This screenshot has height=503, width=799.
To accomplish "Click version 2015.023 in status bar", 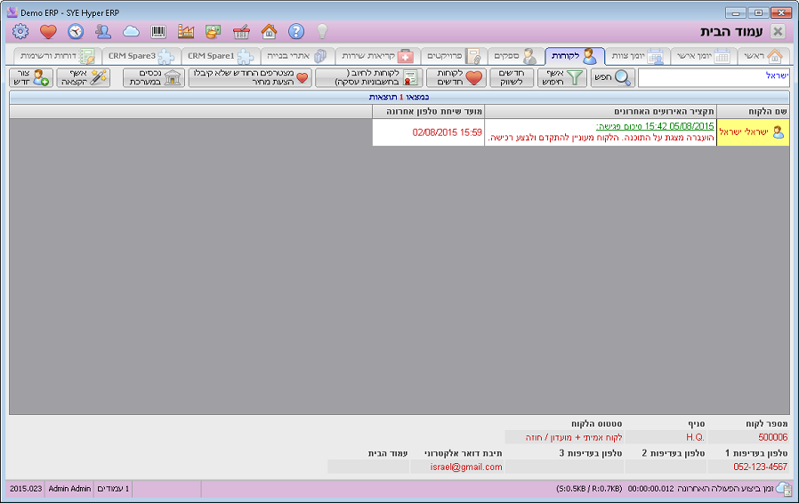I will 26,489.
